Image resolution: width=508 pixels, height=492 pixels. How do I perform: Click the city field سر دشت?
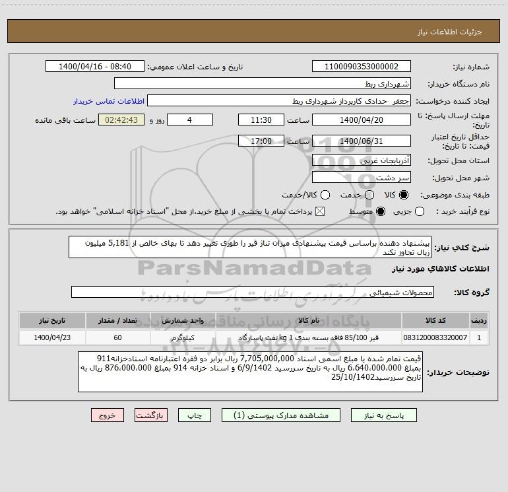click(362, 177)
